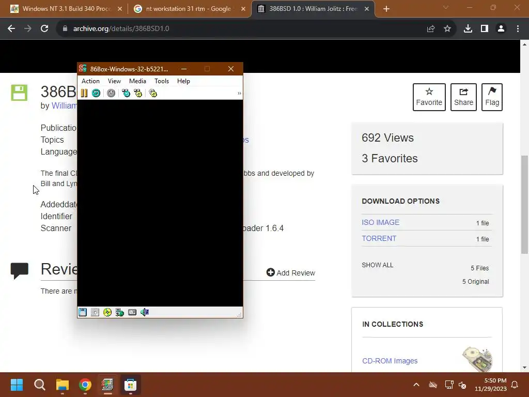This screenshot has height=397, width=529.
Task: Open the Action menu in 86Box
Action: [90, 81]
